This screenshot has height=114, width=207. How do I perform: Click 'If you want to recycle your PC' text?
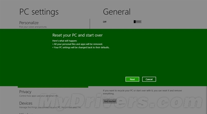coord(142,92)
